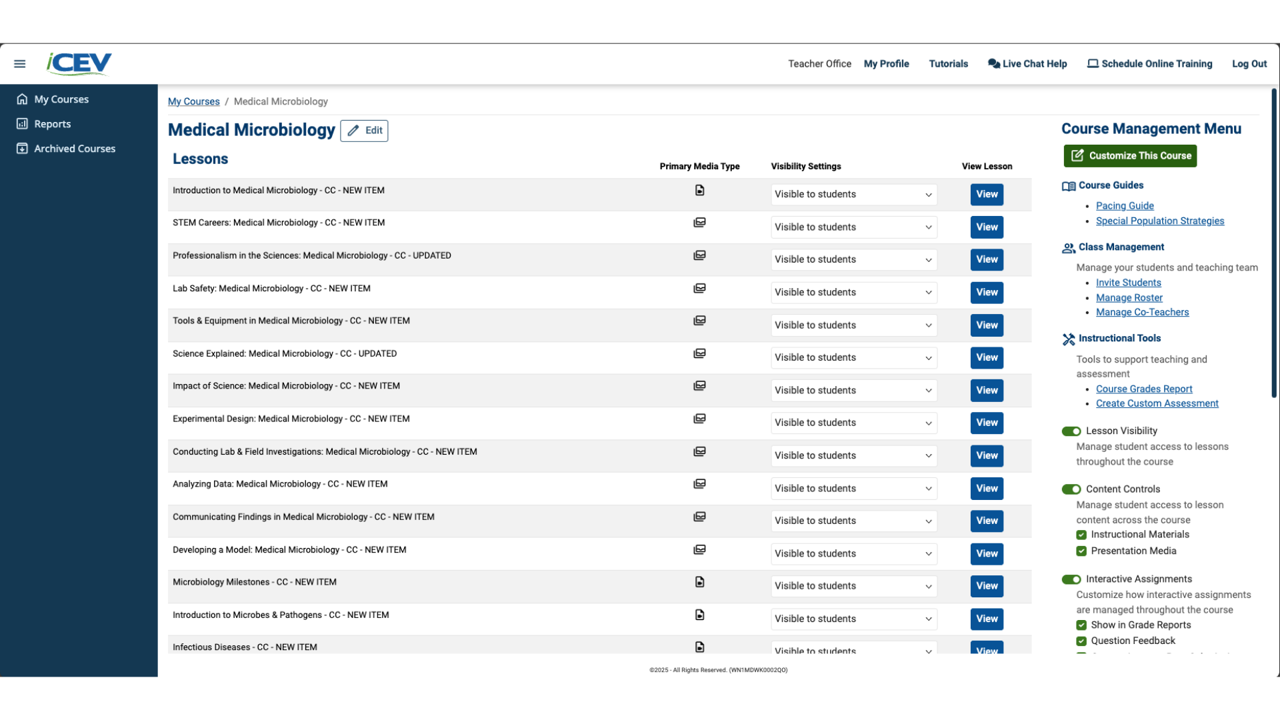Open visibility dropdown for Microbiology Milestones lesson
Screen dimensions: 1280x720
coord(854,586)
